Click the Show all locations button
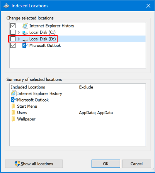155x173 pixels. 34,164
